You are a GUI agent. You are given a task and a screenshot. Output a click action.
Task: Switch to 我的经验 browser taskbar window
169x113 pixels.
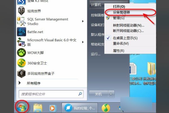tap(80, 108)
